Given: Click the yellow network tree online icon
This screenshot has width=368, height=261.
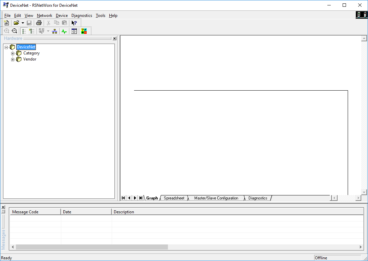Looking at the screenshot, I should pyautogui.click(x=55, y=31).
